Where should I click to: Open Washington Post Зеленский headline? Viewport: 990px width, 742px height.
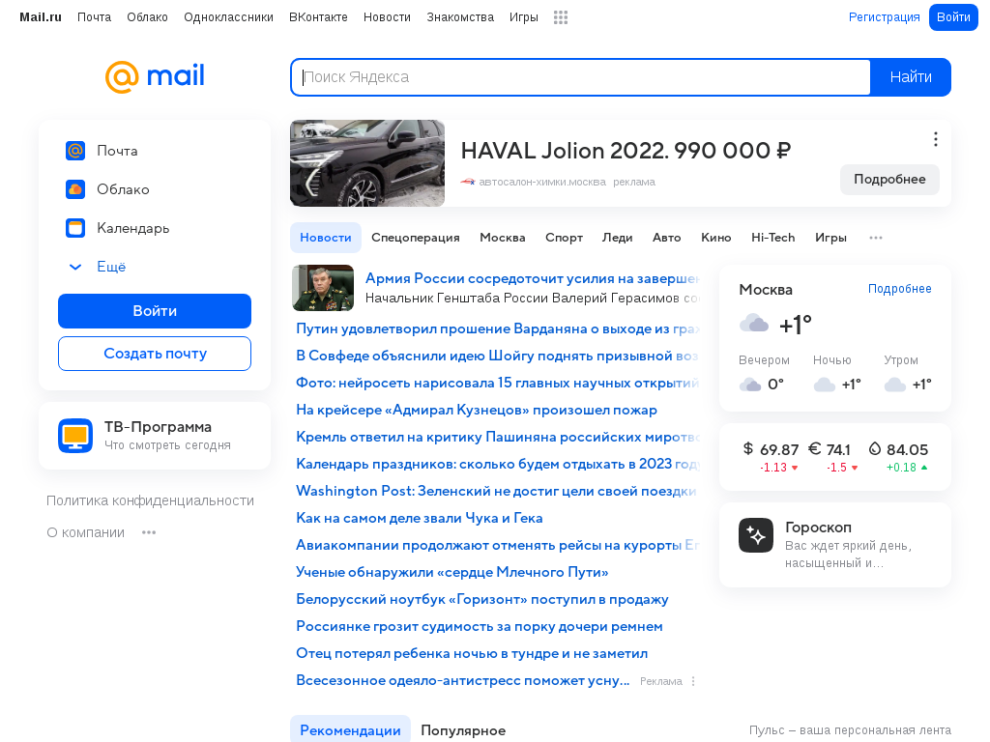(x=496, y=491)
